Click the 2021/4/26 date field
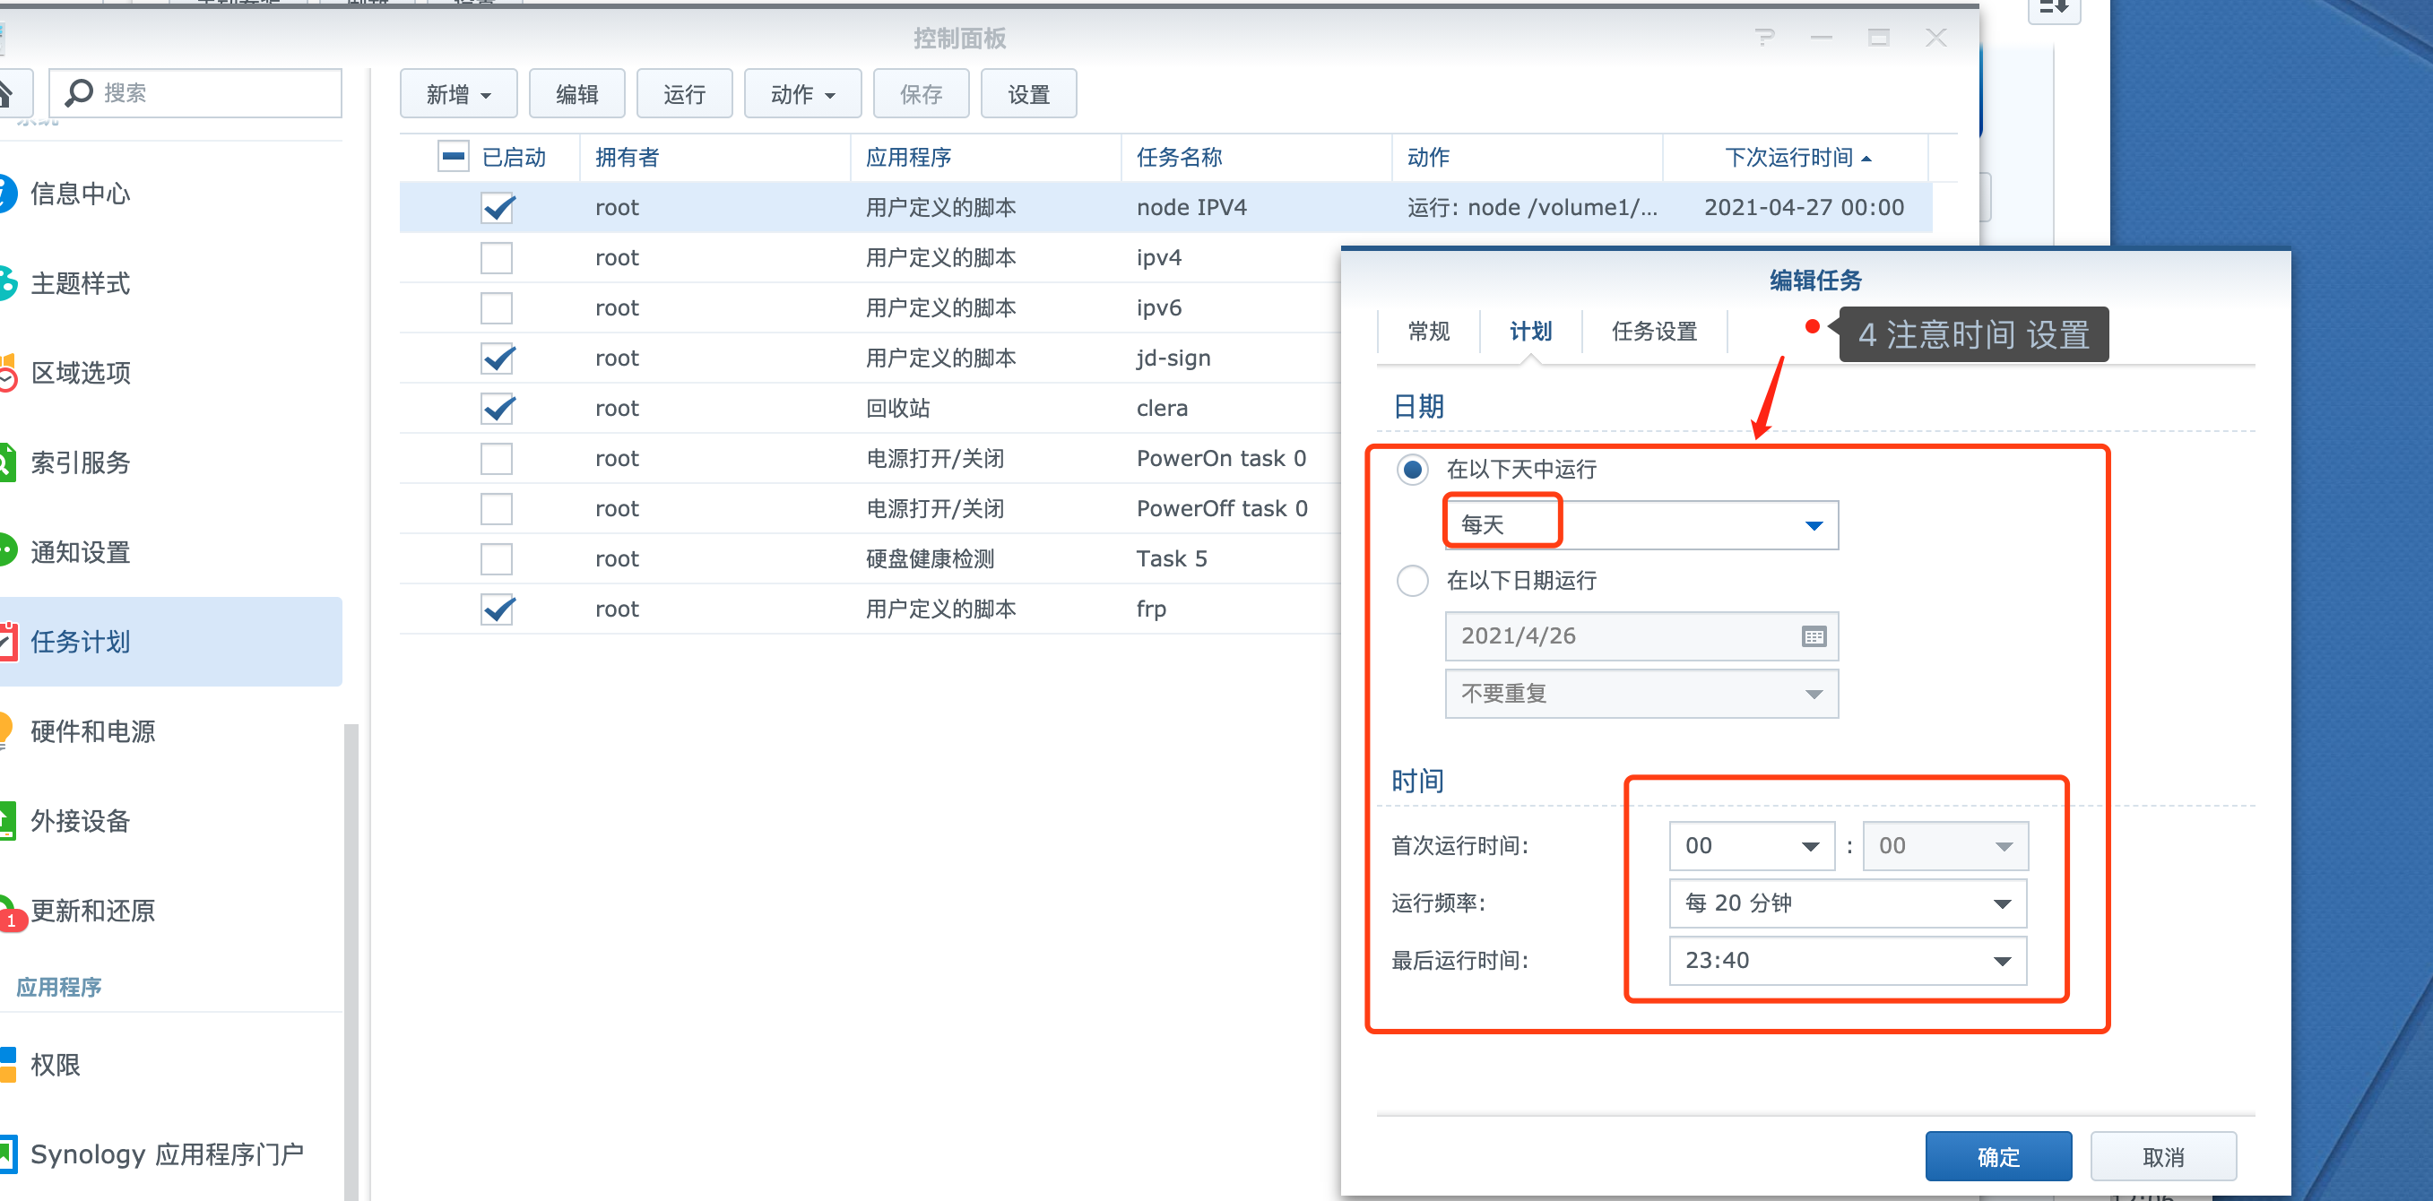2433x1201 pixels. 1641,636
